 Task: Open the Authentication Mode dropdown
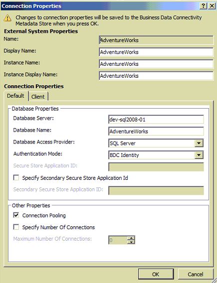click(x=199, y=155)
